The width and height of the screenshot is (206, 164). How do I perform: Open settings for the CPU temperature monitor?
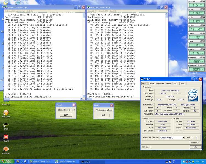[202, 33]
